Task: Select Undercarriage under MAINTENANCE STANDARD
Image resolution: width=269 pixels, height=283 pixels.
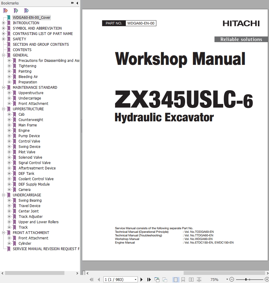Action: (x=30, y=98)
